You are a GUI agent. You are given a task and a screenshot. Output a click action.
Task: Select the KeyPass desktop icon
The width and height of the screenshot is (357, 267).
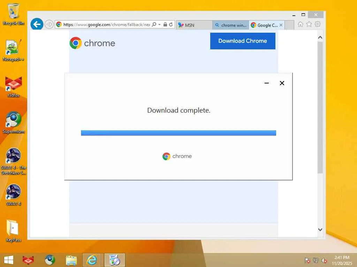(14, 231)
